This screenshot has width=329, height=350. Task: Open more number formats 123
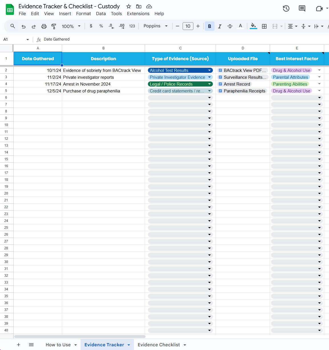click(132, 26)
